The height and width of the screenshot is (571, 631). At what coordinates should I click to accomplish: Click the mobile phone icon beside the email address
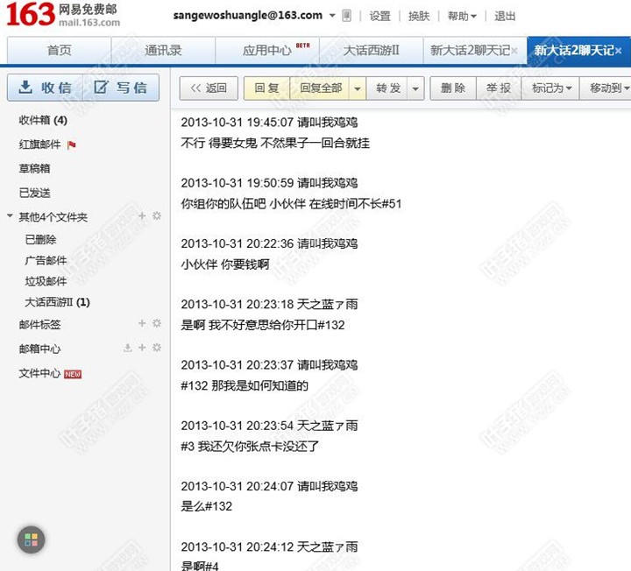point(347,16)
